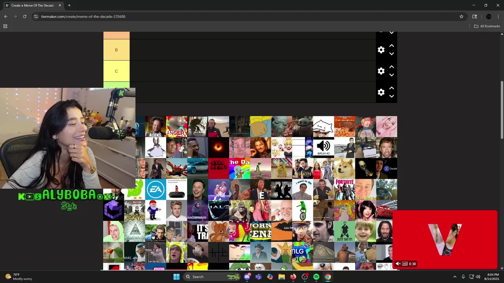Pick the EA logo meme

156,189
